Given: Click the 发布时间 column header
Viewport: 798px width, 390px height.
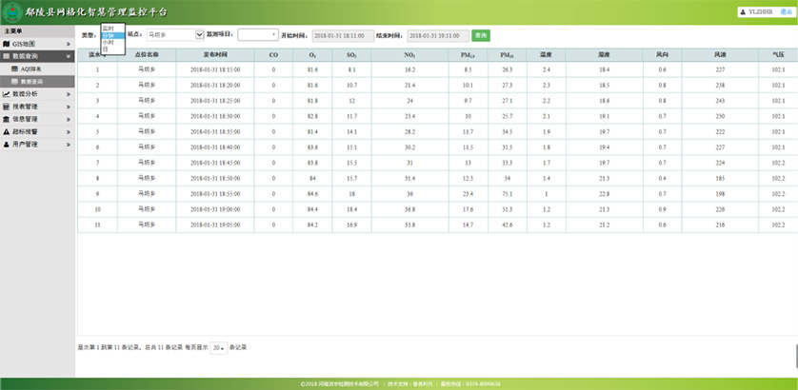Looking at the screenshot, I should point(215,54).
